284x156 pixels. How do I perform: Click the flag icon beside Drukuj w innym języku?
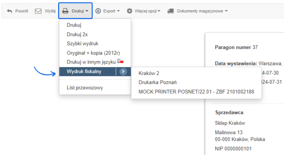[x=120, y=61]
